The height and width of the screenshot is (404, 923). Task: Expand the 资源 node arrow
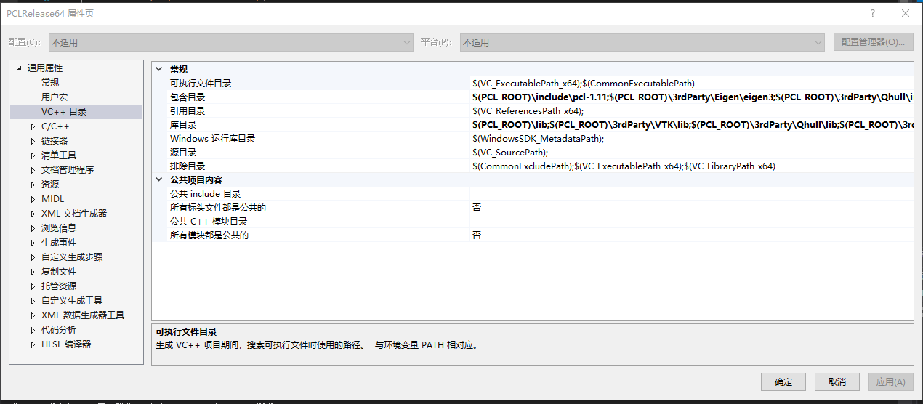click(33, 185)
